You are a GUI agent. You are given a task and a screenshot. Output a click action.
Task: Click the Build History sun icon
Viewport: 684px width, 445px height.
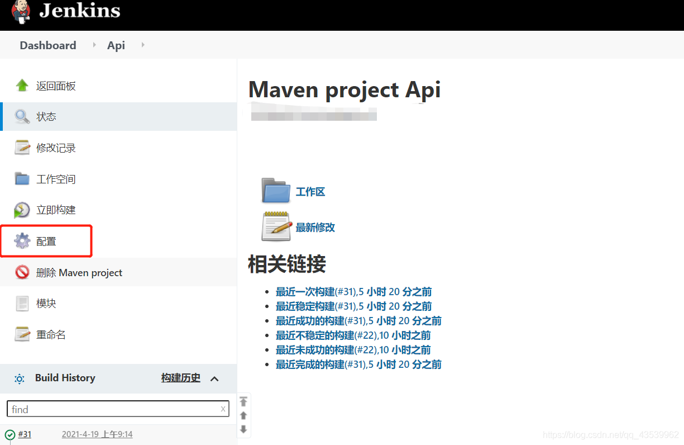20,378
